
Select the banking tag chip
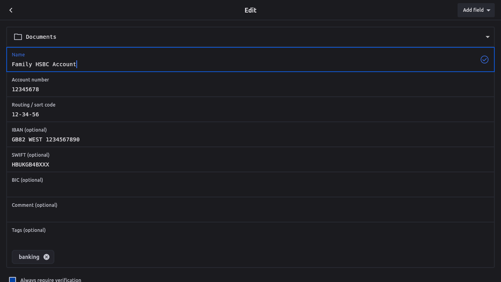(29, 257)
